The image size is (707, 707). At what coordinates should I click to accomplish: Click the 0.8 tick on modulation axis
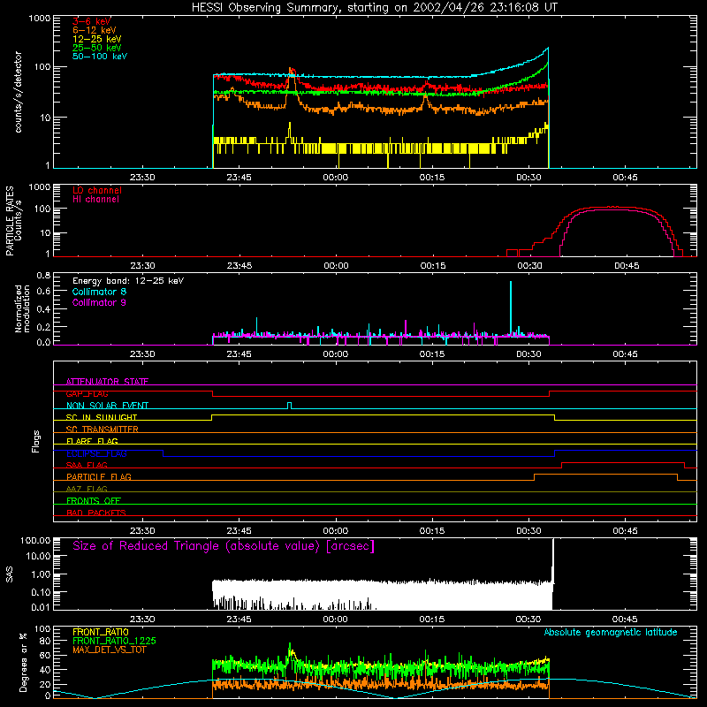tap(43, 275)
